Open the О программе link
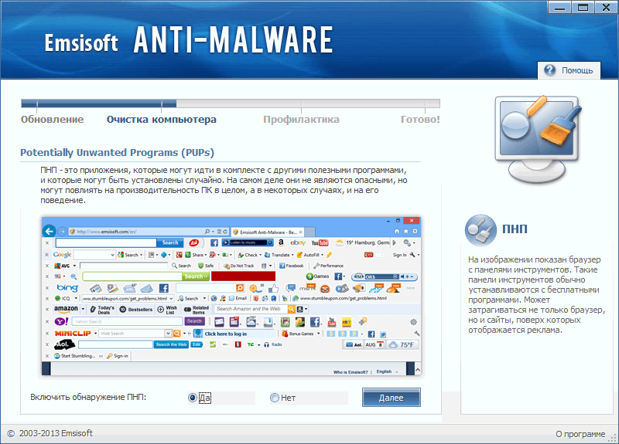 pyautogui.click(x=580, y=434)
